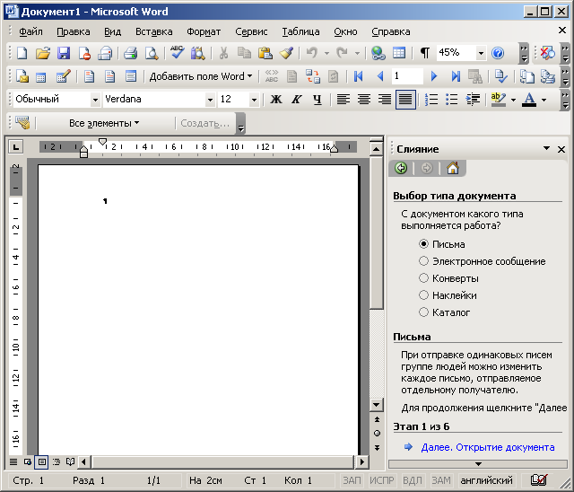
Task: Toggle bold Ж formatting
Action: coord(276,100)
